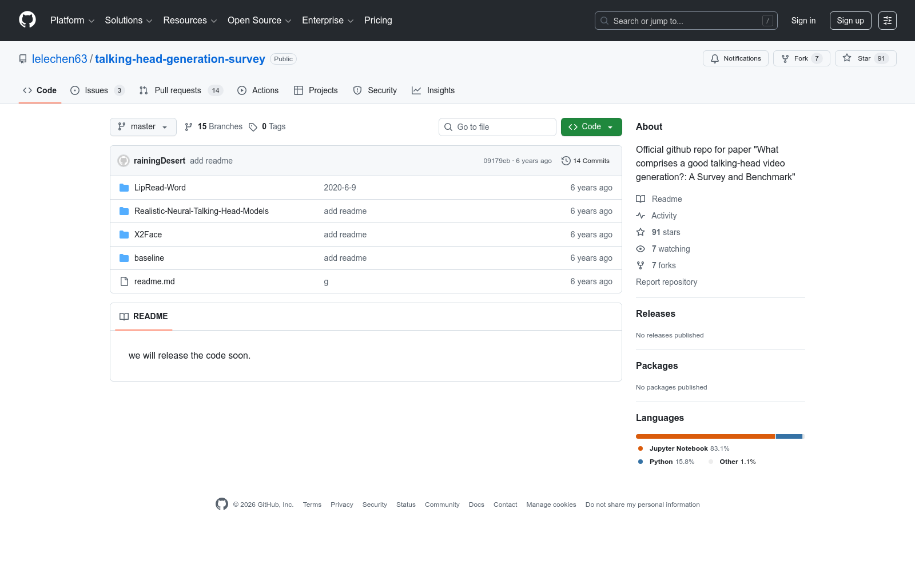Open Report repository link

click(666, 282)
